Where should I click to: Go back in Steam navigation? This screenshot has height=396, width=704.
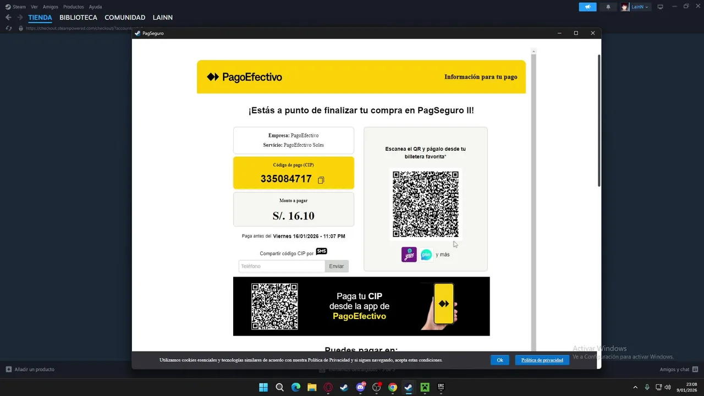coord(8,18)
